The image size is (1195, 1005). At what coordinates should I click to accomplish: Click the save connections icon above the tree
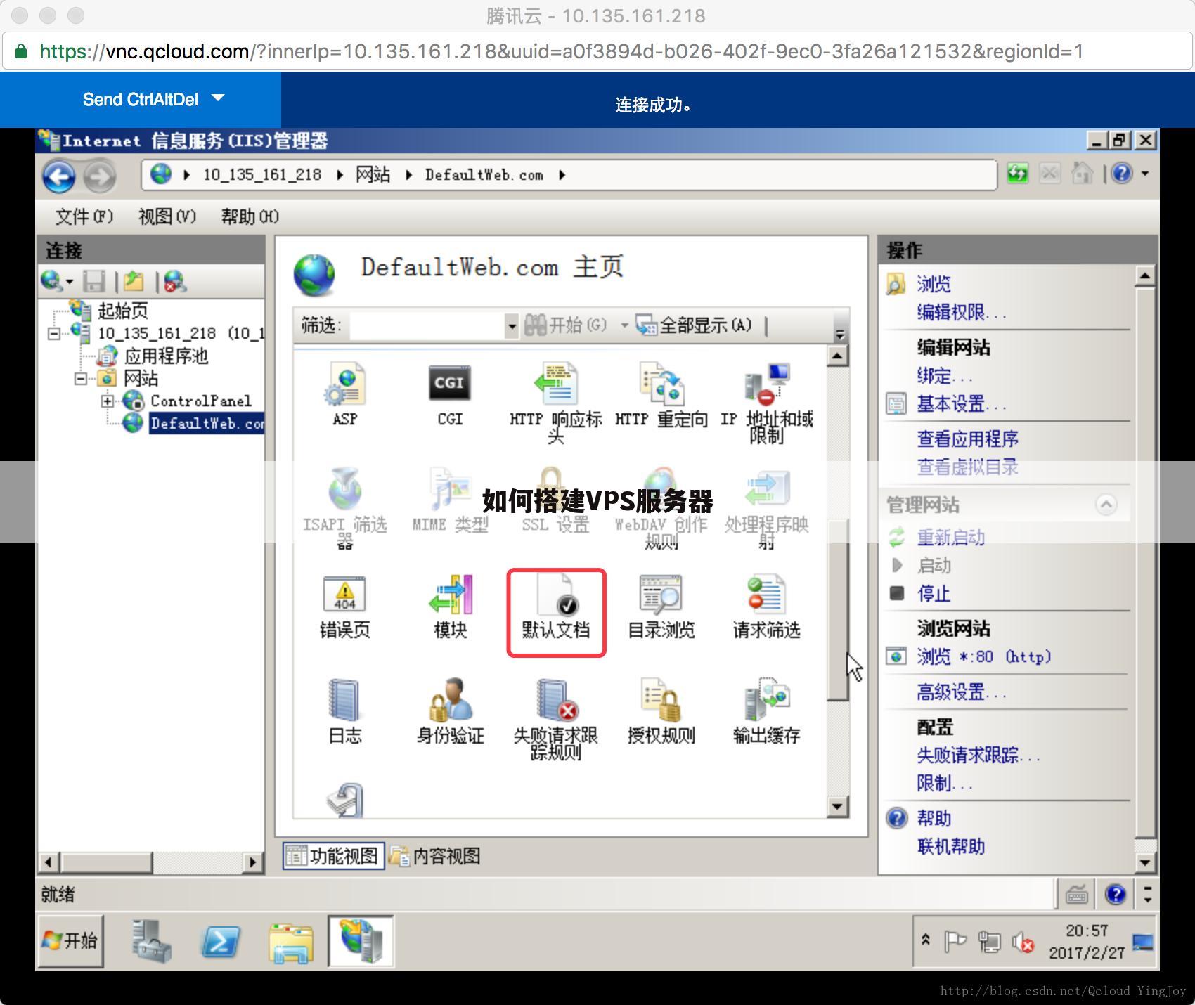point(95,282)
